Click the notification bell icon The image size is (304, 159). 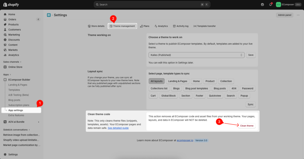tap(270, 4)
